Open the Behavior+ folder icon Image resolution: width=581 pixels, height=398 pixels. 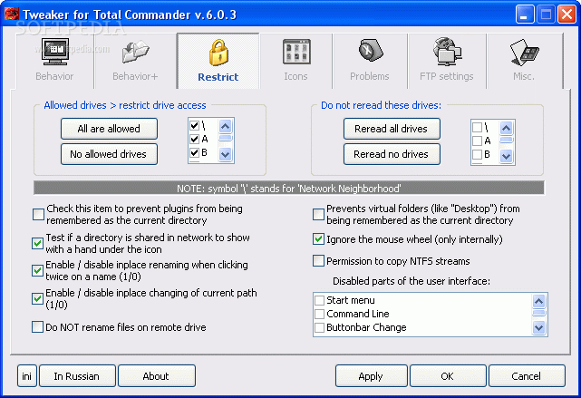[x=136, y=52]
